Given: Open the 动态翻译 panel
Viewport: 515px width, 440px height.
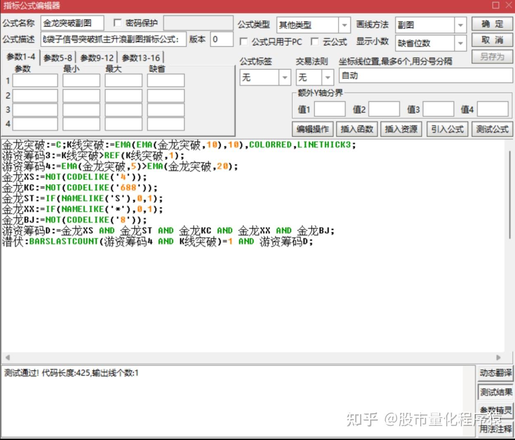Looking at the screenshot, I should [x=496, y=373].
